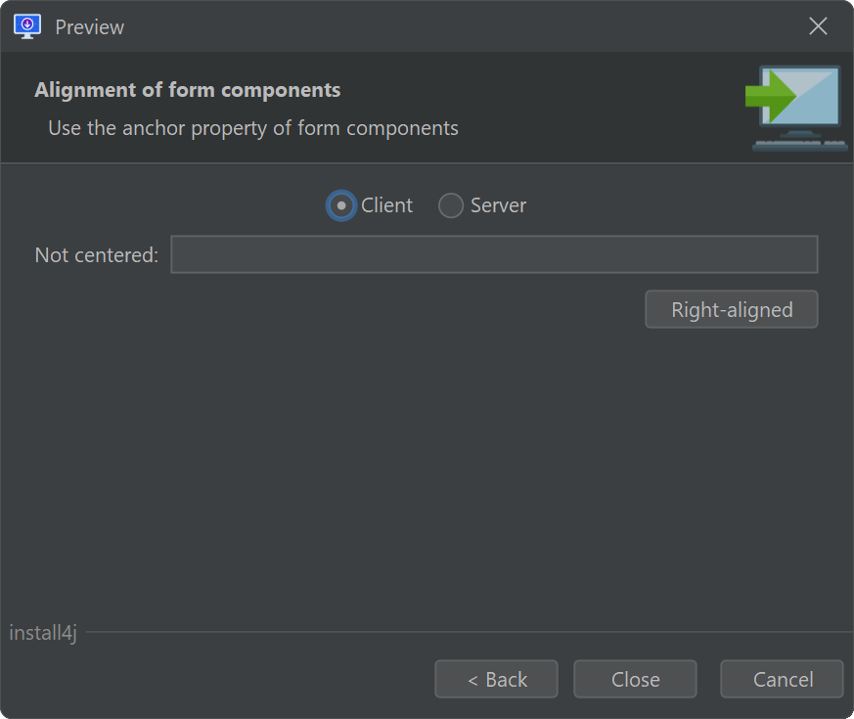
Task: Click the Right-aligned button
Action: pos(732,309)
